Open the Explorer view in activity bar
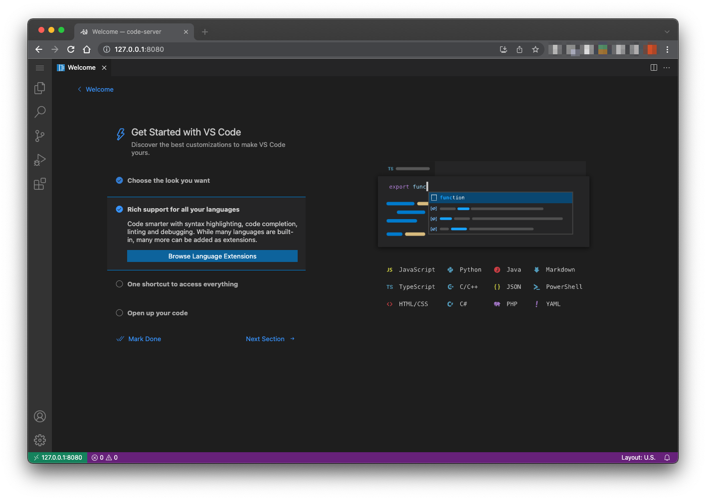706x500 pixels. 40,88
